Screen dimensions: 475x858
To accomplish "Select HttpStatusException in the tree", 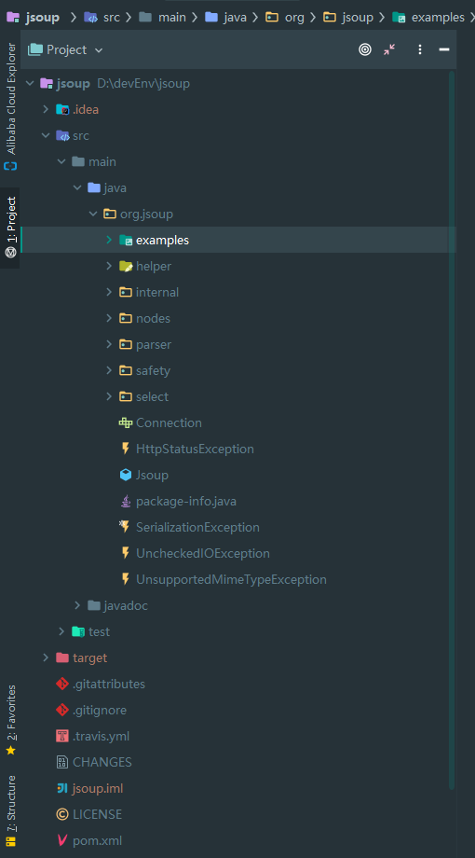I will point(195,449).
